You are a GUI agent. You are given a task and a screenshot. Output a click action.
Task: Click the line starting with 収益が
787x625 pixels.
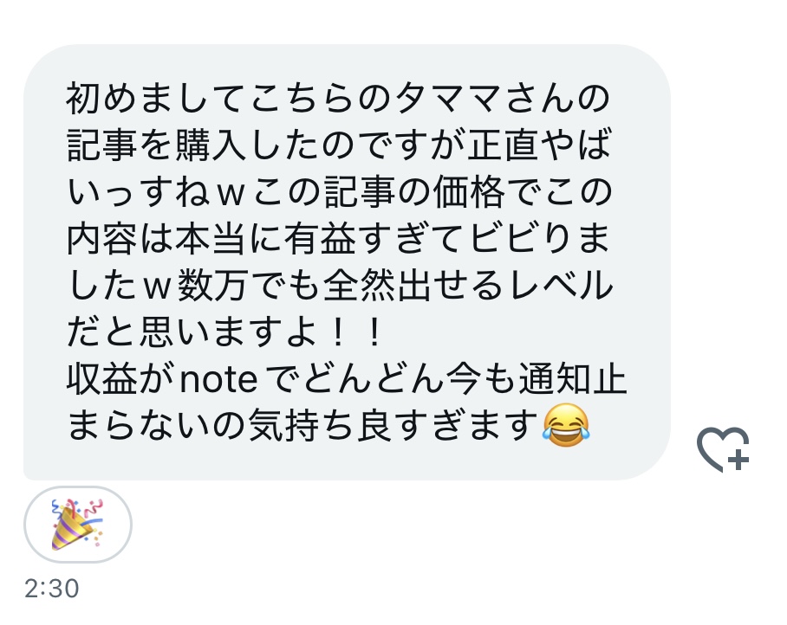coord(347,379)
